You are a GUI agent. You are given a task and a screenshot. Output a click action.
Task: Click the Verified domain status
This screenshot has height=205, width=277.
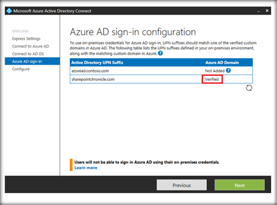[213, 79]
